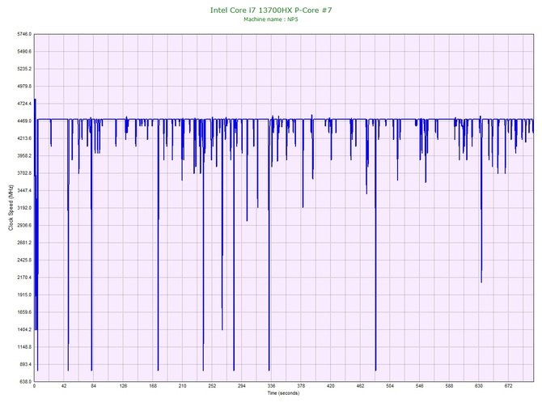Screen dimensions: 542x407
Task: Click the 'Time (seconds)' axis label
Action: (283, 393)
